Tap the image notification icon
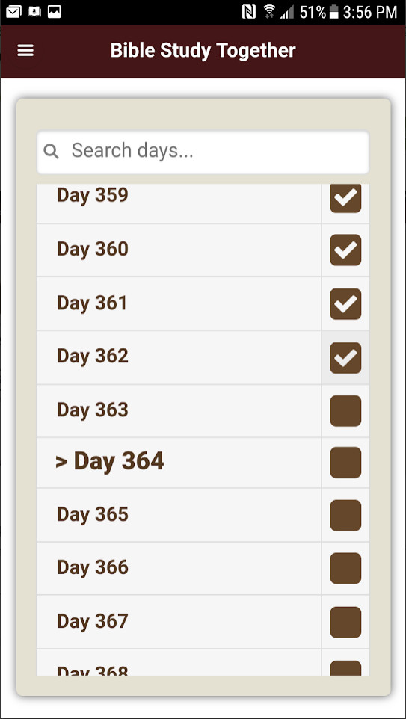Image resolution: width=406 pixels, height=719 pixels. (55, 13)
